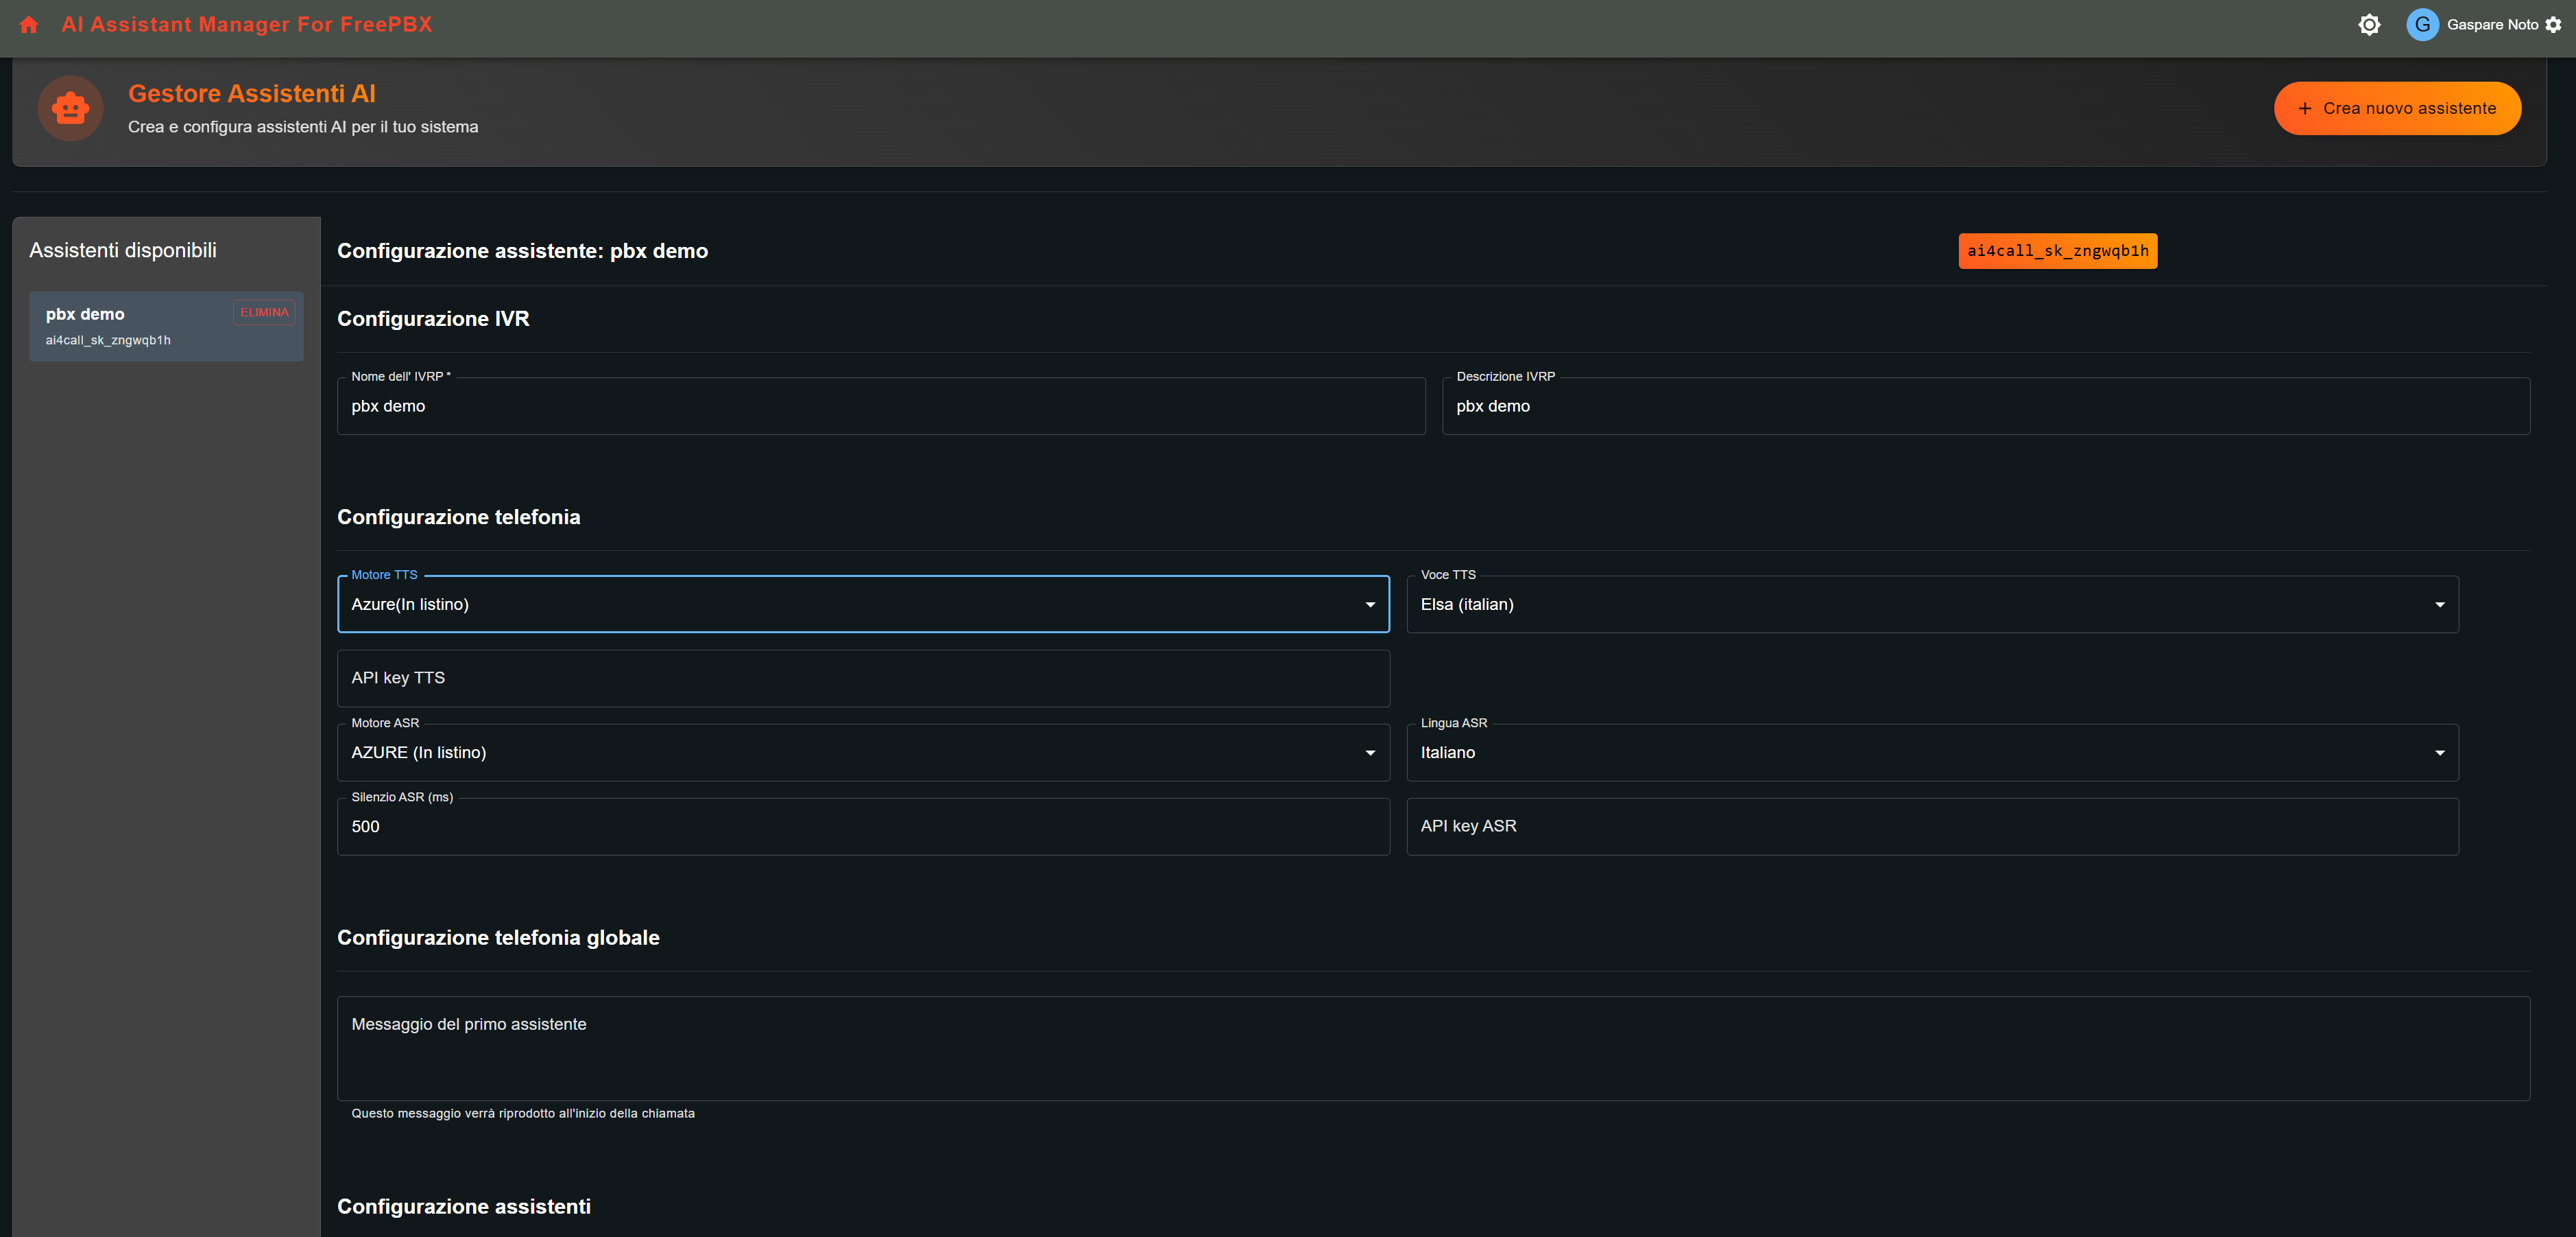Click Gaspare Noto username text
This screenshot has width=2576, height=1237.
[2492, 25]
